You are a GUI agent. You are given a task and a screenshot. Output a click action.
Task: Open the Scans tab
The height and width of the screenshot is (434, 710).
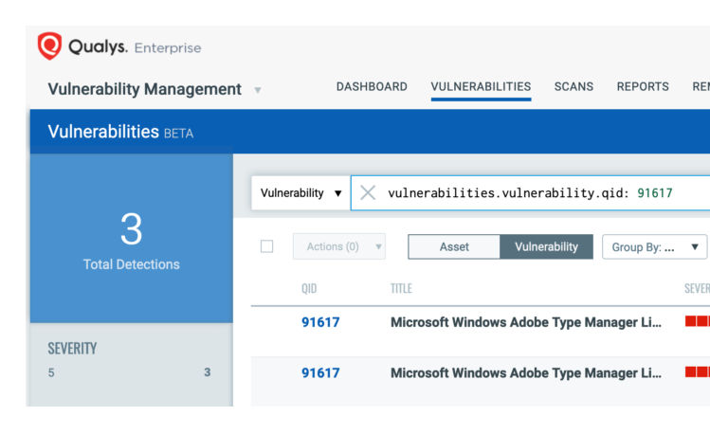573,86
